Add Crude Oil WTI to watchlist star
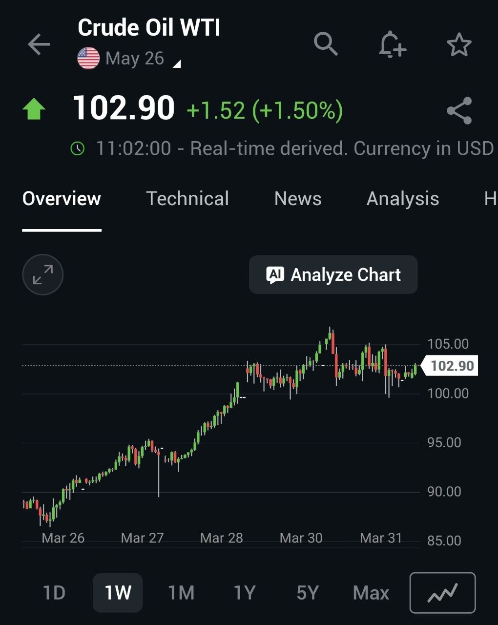The height and width of the screenshot is (625, 498). pos(459,45)
